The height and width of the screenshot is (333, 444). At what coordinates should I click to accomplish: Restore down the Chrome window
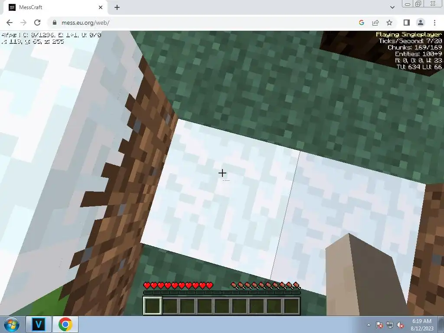coord(418,3)
